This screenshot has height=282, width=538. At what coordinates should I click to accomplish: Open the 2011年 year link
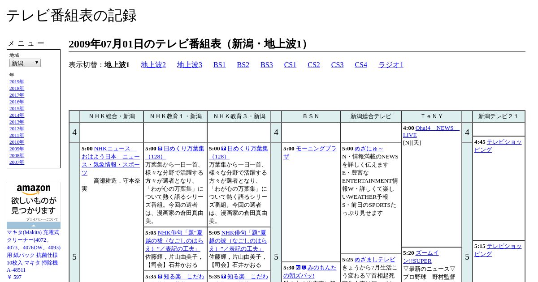click(x=17, y=135)
